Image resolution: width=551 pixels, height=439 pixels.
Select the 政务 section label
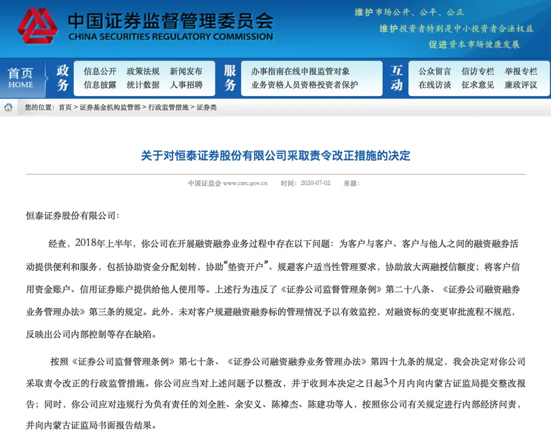pos(63,78)
